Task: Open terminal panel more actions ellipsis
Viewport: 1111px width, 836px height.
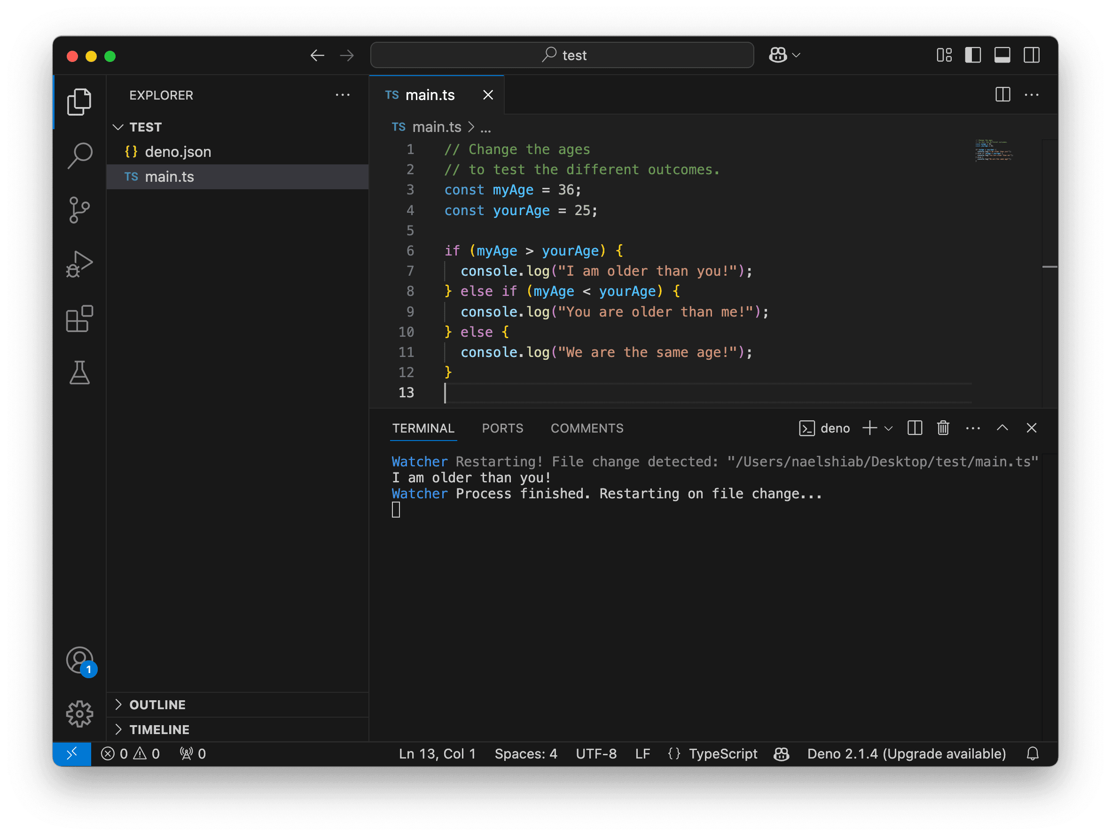Action: click(973, 428)
